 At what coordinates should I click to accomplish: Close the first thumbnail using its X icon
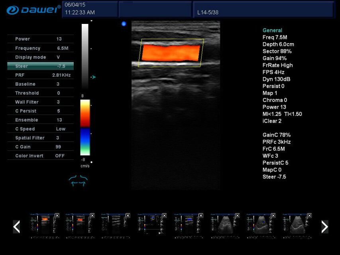point(57,215)
